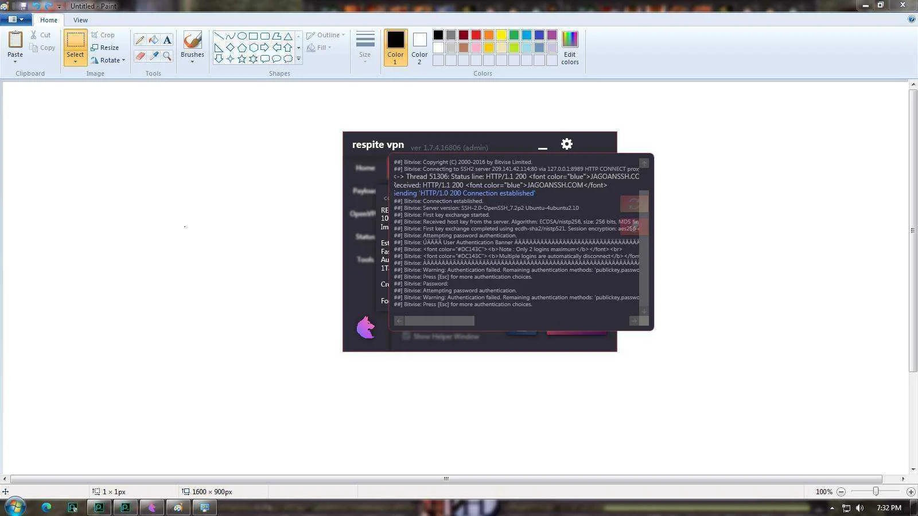Pick the Up arrow shape
This screenshot has width=918, height=516.
[288, 47]
